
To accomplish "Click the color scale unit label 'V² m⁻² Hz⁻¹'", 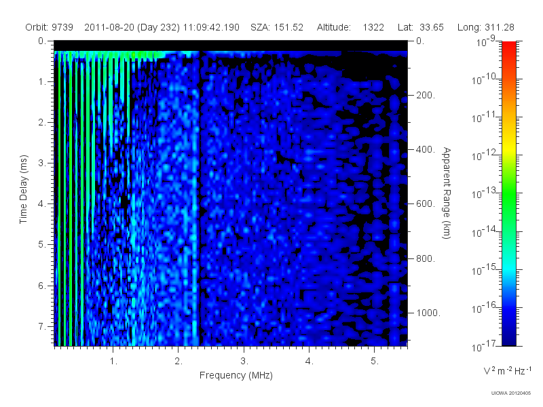I will [507, 370].
